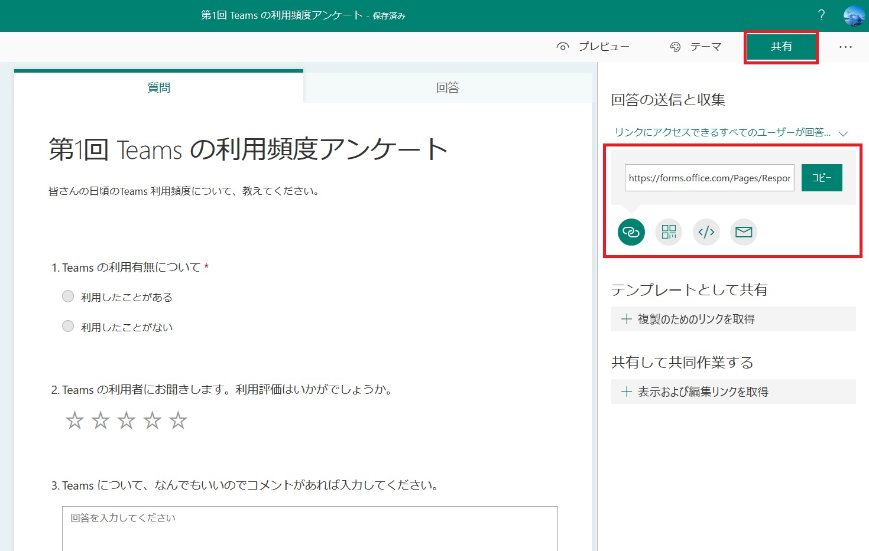This screenshot has height=551, width=869.
Task: Rate five stars for Teams evaluation
Action: click(178, 420)
